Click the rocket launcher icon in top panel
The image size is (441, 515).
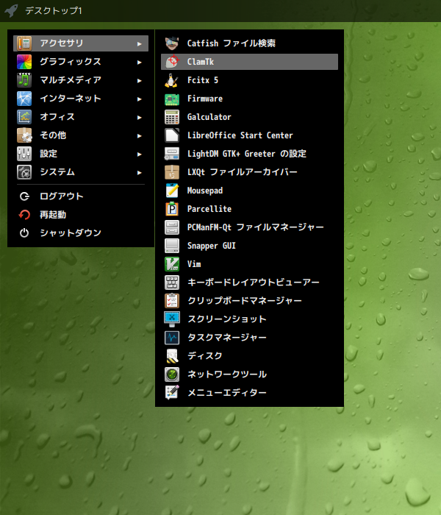pos(12,10)
